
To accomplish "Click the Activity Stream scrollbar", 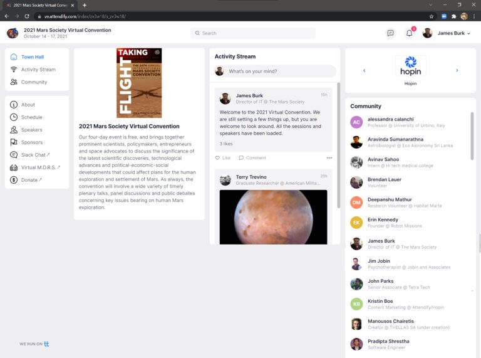I will pos(338,145).
